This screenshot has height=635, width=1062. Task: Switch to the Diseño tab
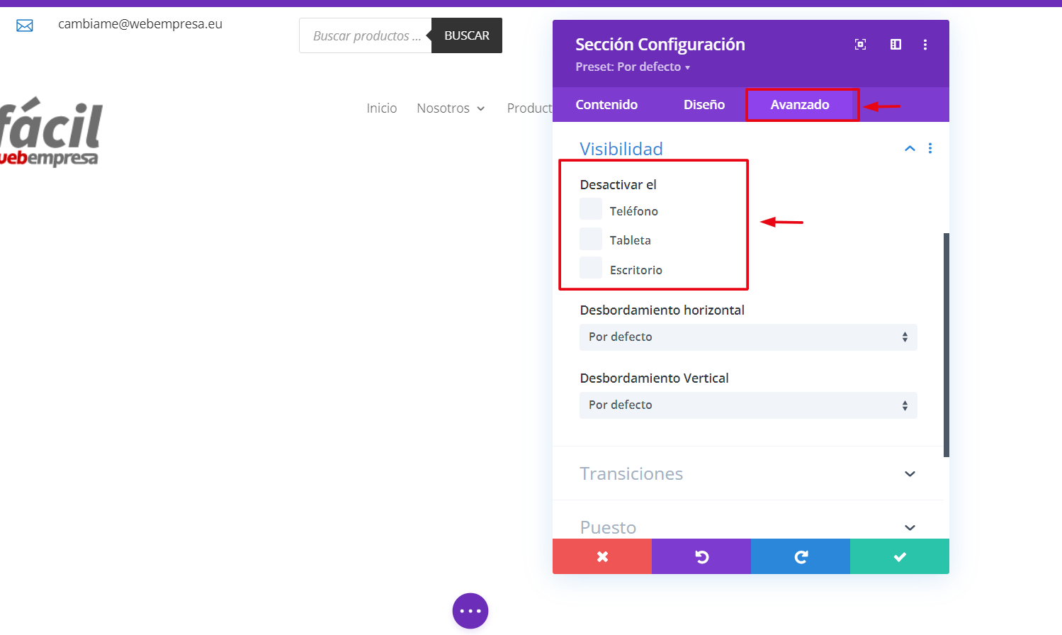click(704, 105)
